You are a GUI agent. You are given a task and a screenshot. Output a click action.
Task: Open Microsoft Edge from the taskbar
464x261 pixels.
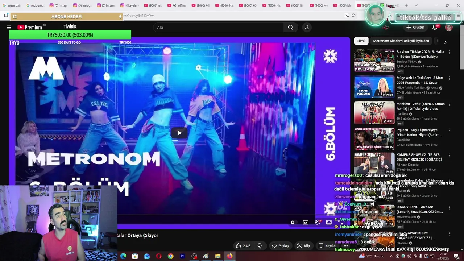pyautogui.click(x=123, y=256)
